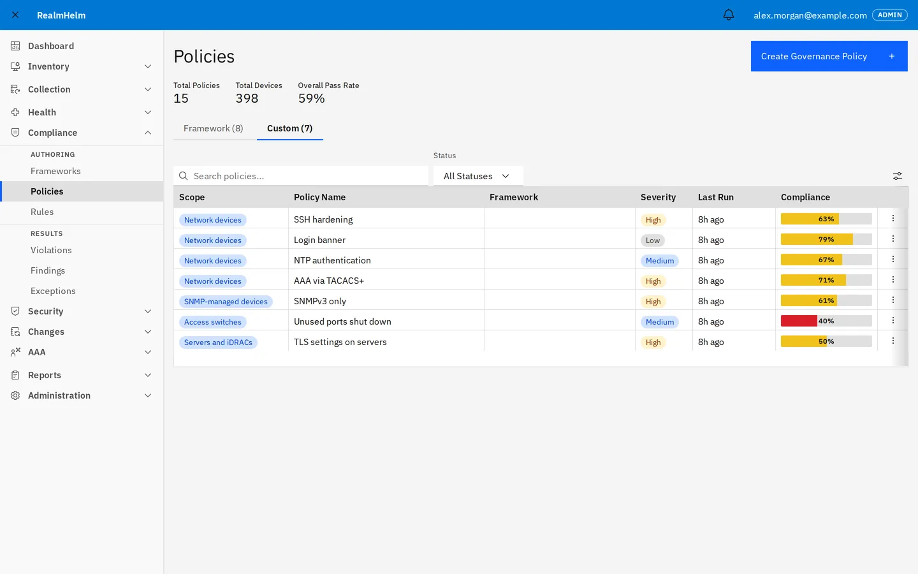This screenshot has height=574, width=918.
Task: Close the navigation sidebar with the X icon
Action: click(x=15, y=15)
